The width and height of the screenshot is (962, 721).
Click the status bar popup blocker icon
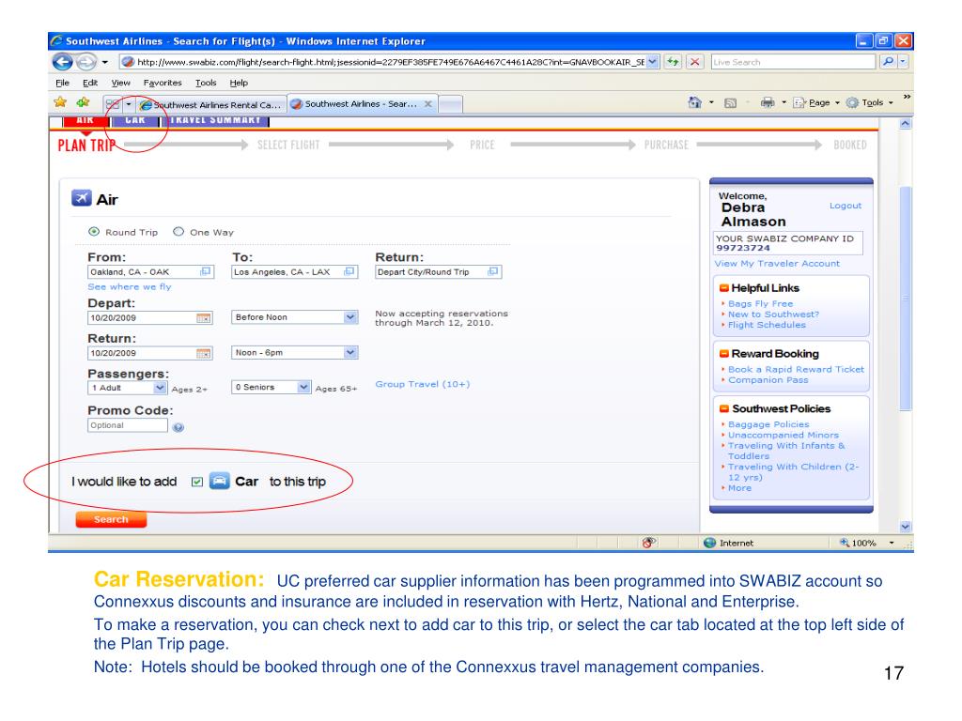tap(648, 543)
